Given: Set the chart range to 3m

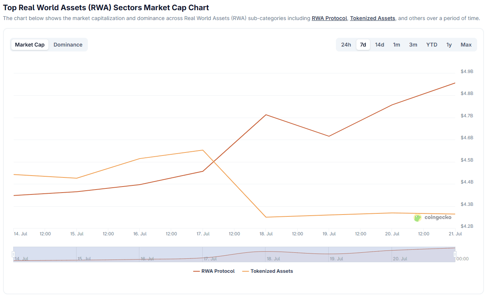Looking at the screenshot, I should click(x=413, y=45).
